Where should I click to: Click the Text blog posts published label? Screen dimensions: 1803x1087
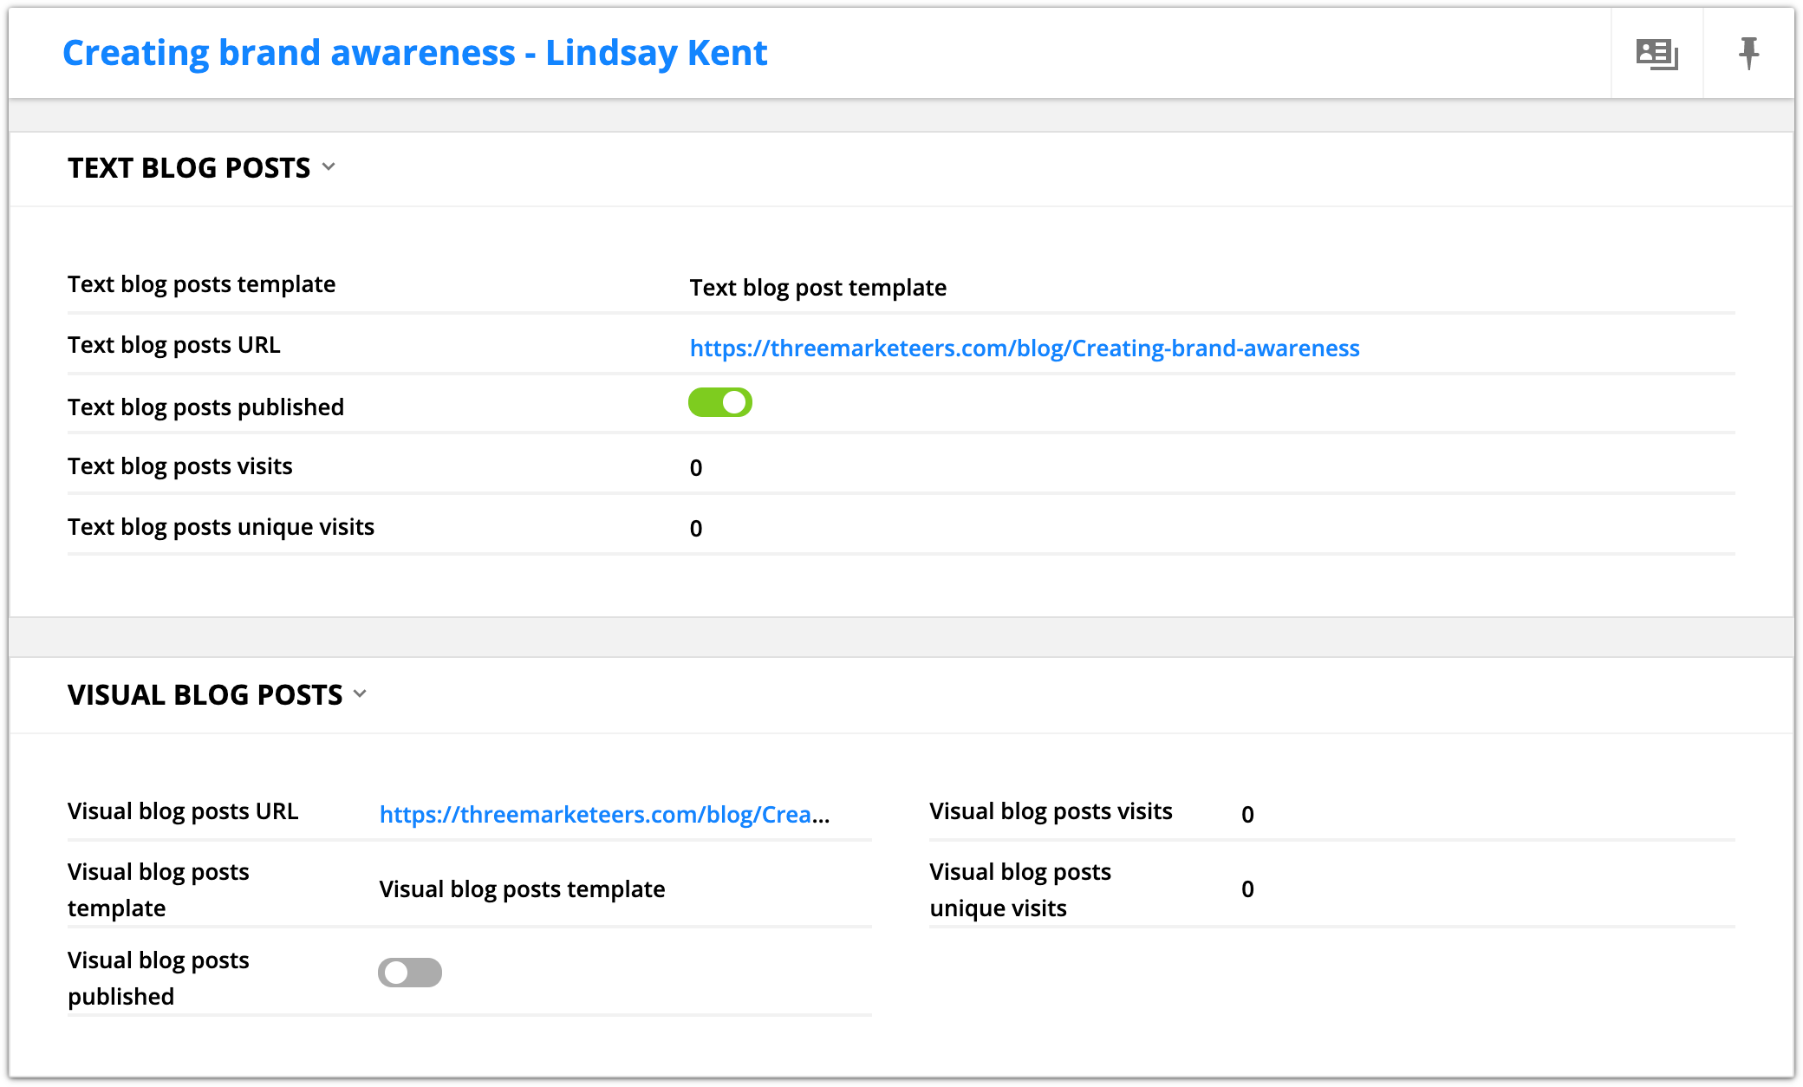pyautogui.click(x=205, y=407)
